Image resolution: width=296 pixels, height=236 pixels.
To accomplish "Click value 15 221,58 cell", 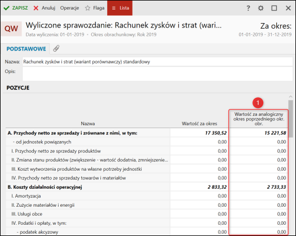I will [x=259, y=133].
